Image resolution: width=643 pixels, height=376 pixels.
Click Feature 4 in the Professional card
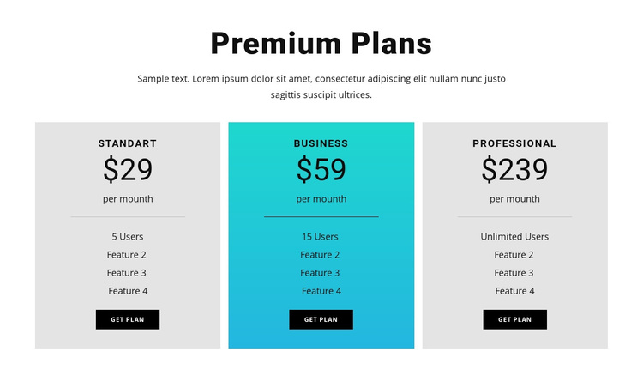coord(514,291)
